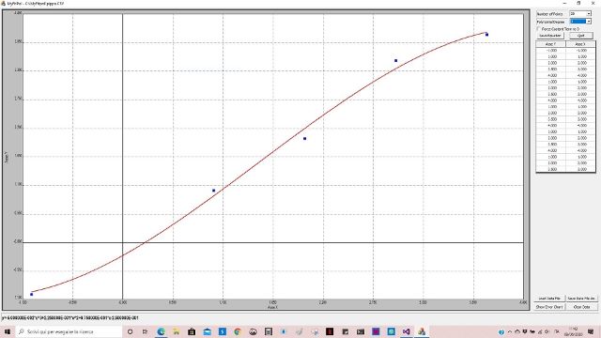Open Task View on the taskbar

146,331
